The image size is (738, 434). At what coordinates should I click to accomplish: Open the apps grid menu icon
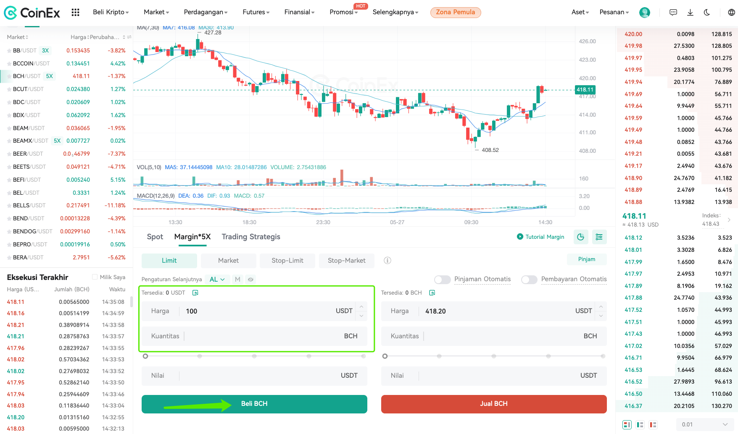(75, 12)
